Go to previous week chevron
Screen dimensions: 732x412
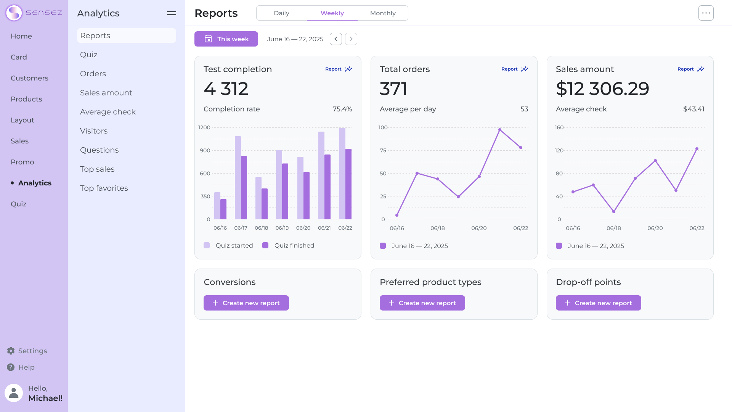[336, 39]
